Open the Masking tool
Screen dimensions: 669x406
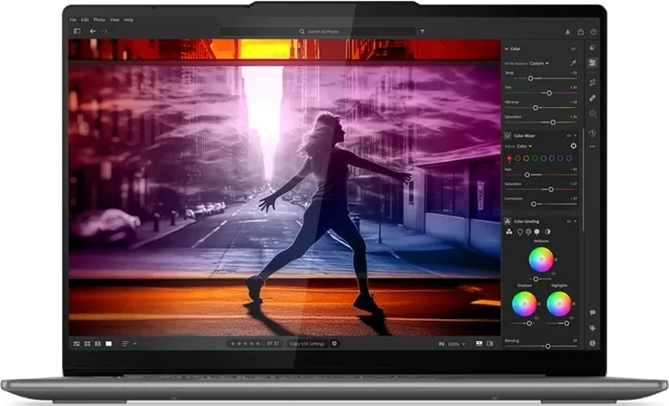[592, 114]
